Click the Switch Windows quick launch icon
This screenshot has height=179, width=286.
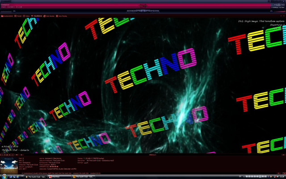pyautogui.click(x=14, y=177)
